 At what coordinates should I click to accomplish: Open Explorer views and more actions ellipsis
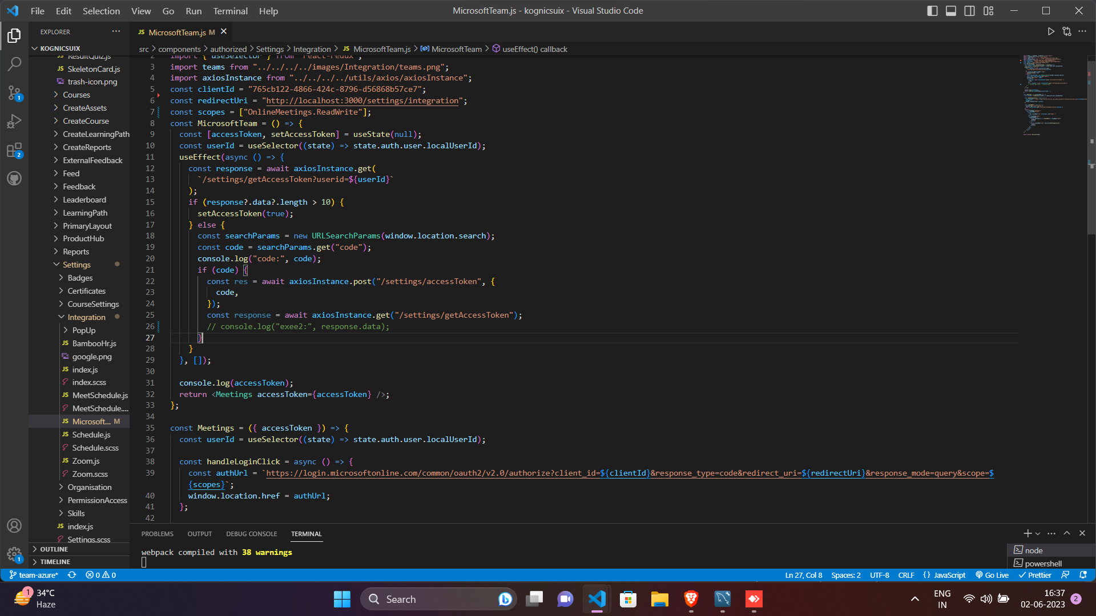116,31
